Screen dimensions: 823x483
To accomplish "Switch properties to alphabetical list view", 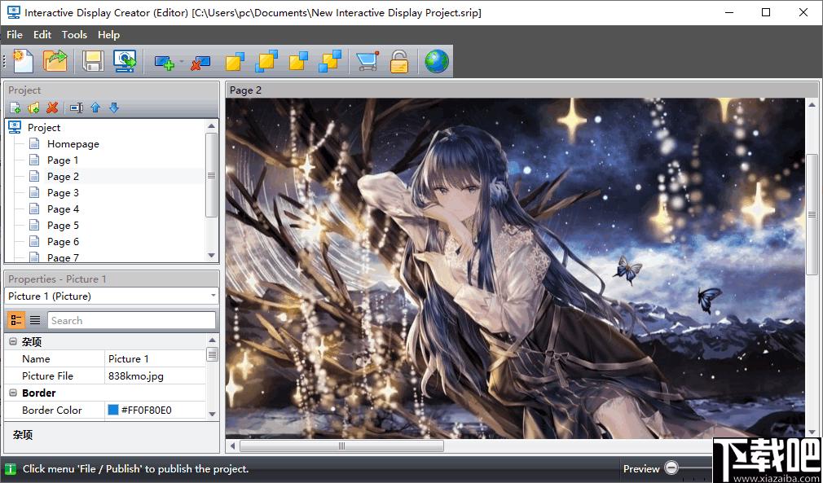I will click(35, 320).
